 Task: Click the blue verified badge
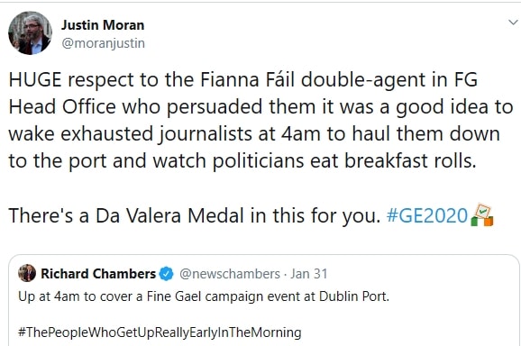click(166, 274)
